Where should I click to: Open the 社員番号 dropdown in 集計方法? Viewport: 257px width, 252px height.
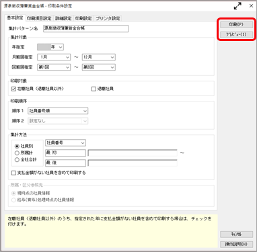pyautogui.click(x=65, y=142)
